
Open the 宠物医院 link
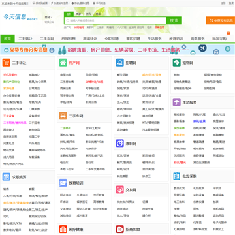pyautogui.click(x=210, y=89)
